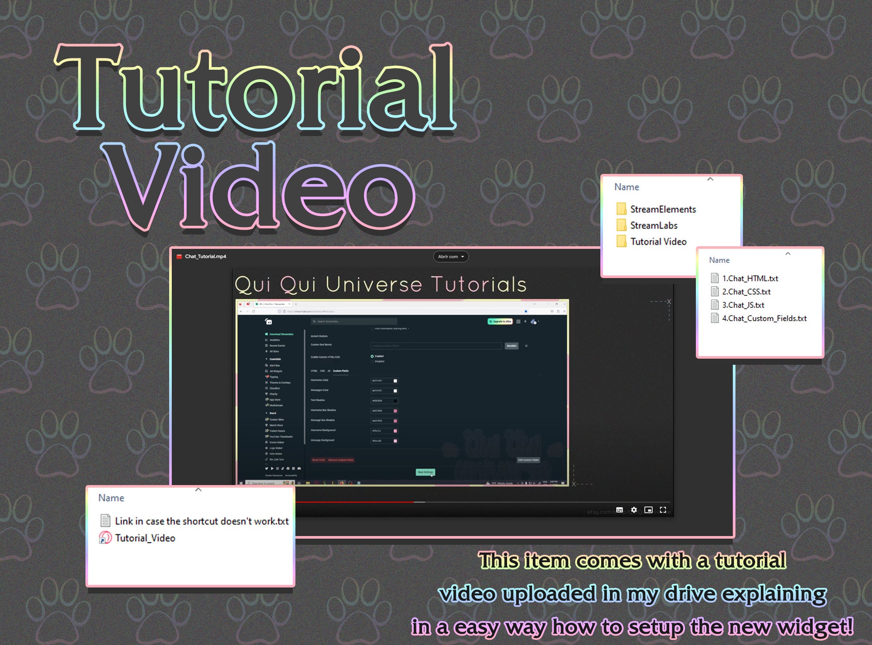
Task: Sort by Name in the Chat txt file list
Action: tap(719, 260)
